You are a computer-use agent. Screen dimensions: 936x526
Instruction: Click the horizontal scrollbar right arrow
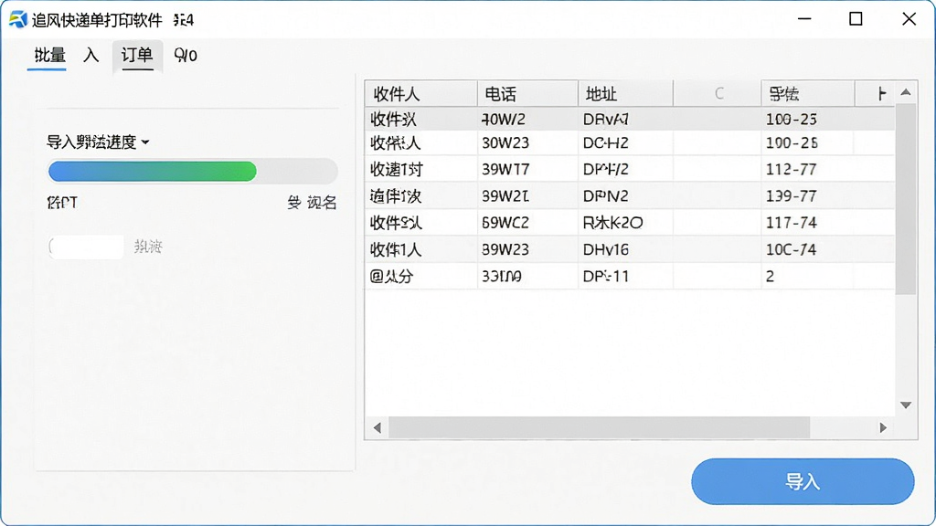point(883,427)
